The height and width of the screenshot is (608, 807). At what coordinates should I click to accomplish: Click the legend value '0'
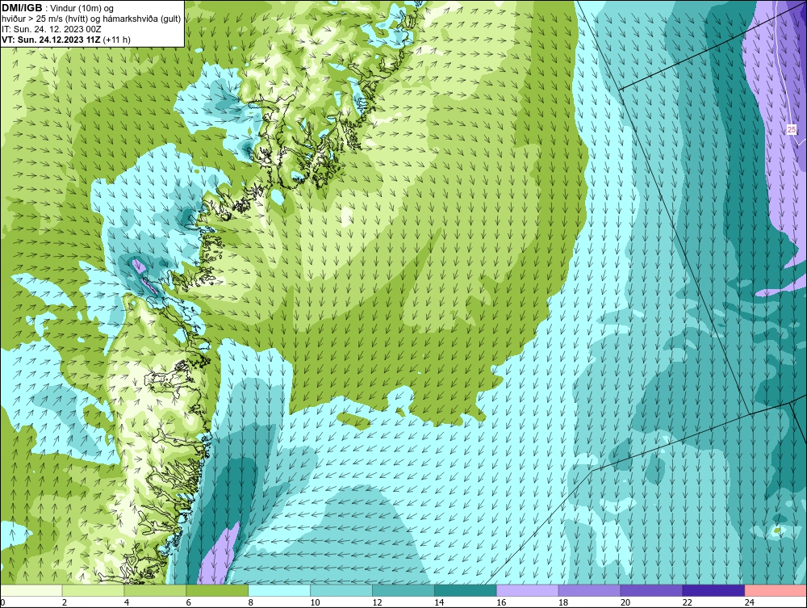click(2, 602)
